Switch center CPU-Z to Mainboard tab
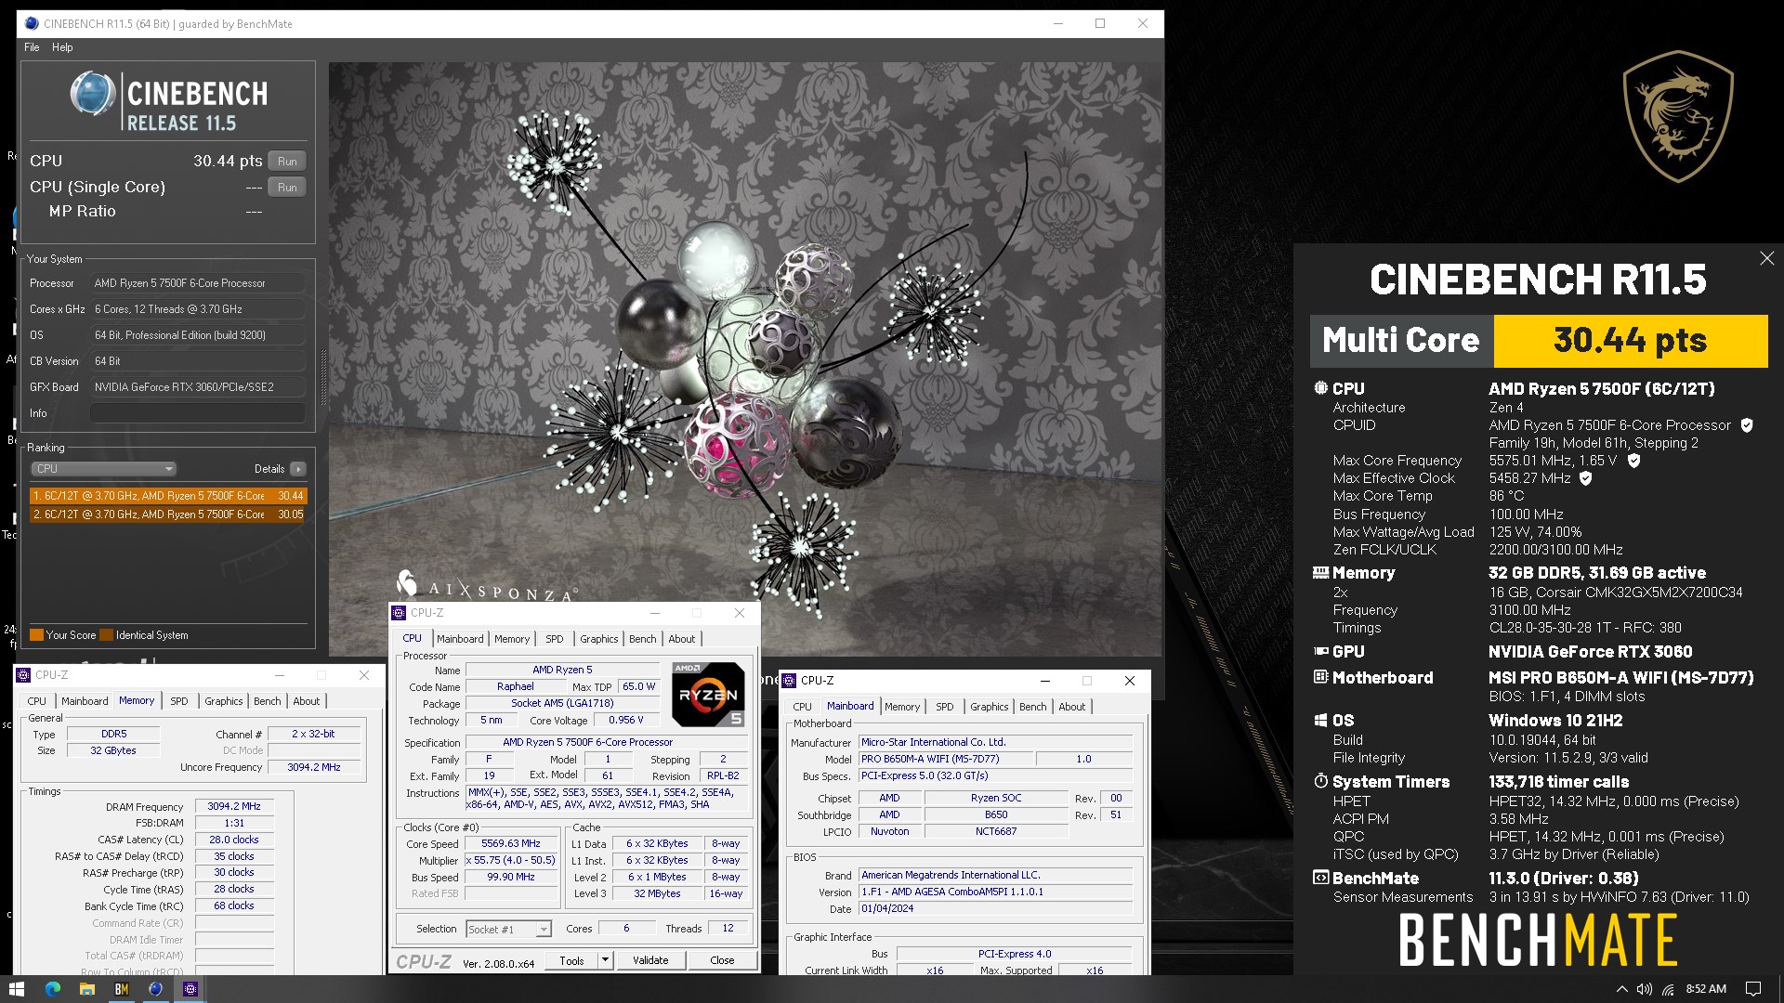 pos(460,639)
